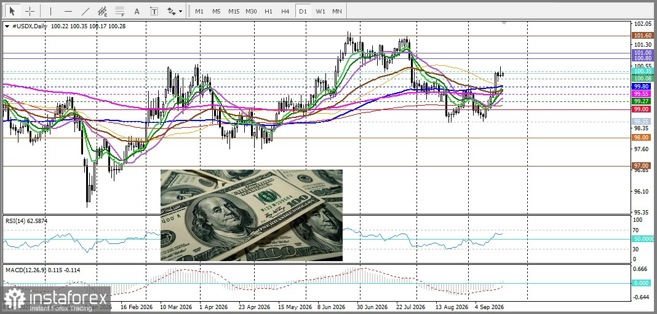Select the W1 weekly timeframe
The width and height of the screenshot is (657, 314).
tap(321, 11)
